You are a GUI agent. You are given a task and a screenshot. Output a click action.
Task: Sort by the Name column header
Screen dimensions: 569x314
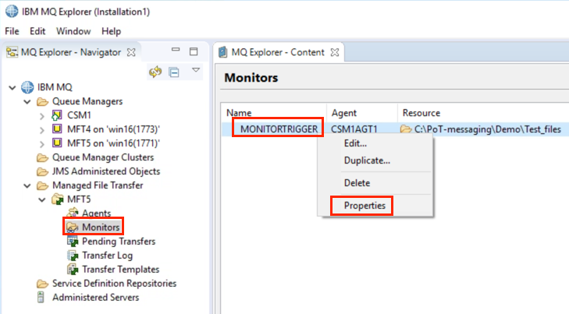tap(274, 113)
